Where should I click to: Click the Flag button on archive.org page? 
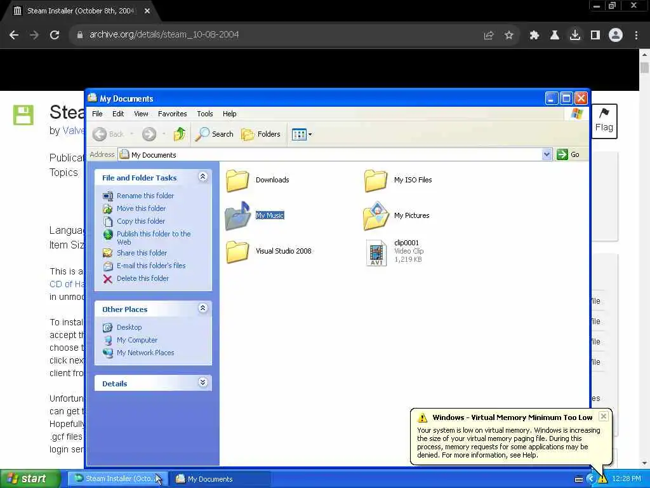pos(604,121)
